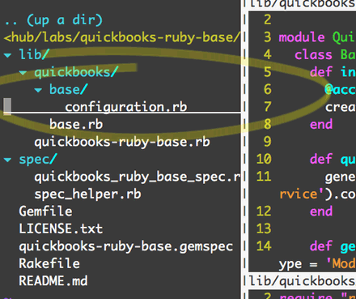Collapse the lib/ folder arrow
Image resolution: width=356 pixels, height=299 pixels.
pyautogui.click(x=7, y=55)
